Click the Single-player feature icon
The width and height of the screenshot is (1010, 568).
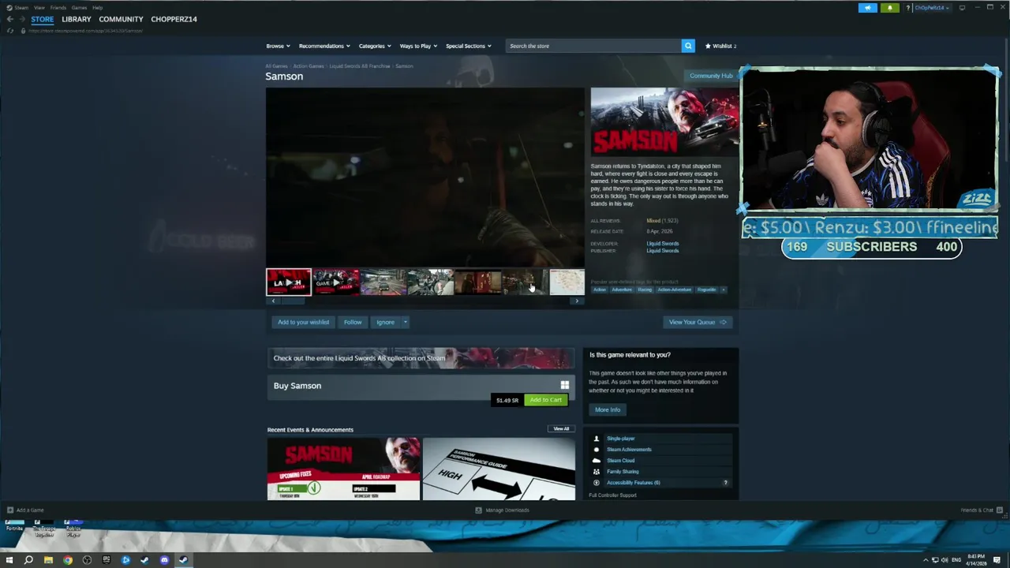(597, 439)
